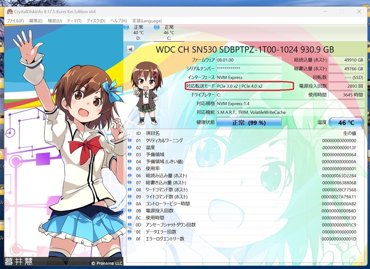Click the supported features field with TRIM
Image resolution: width=370 pixels, height=269 pixels.
[290, 112]
